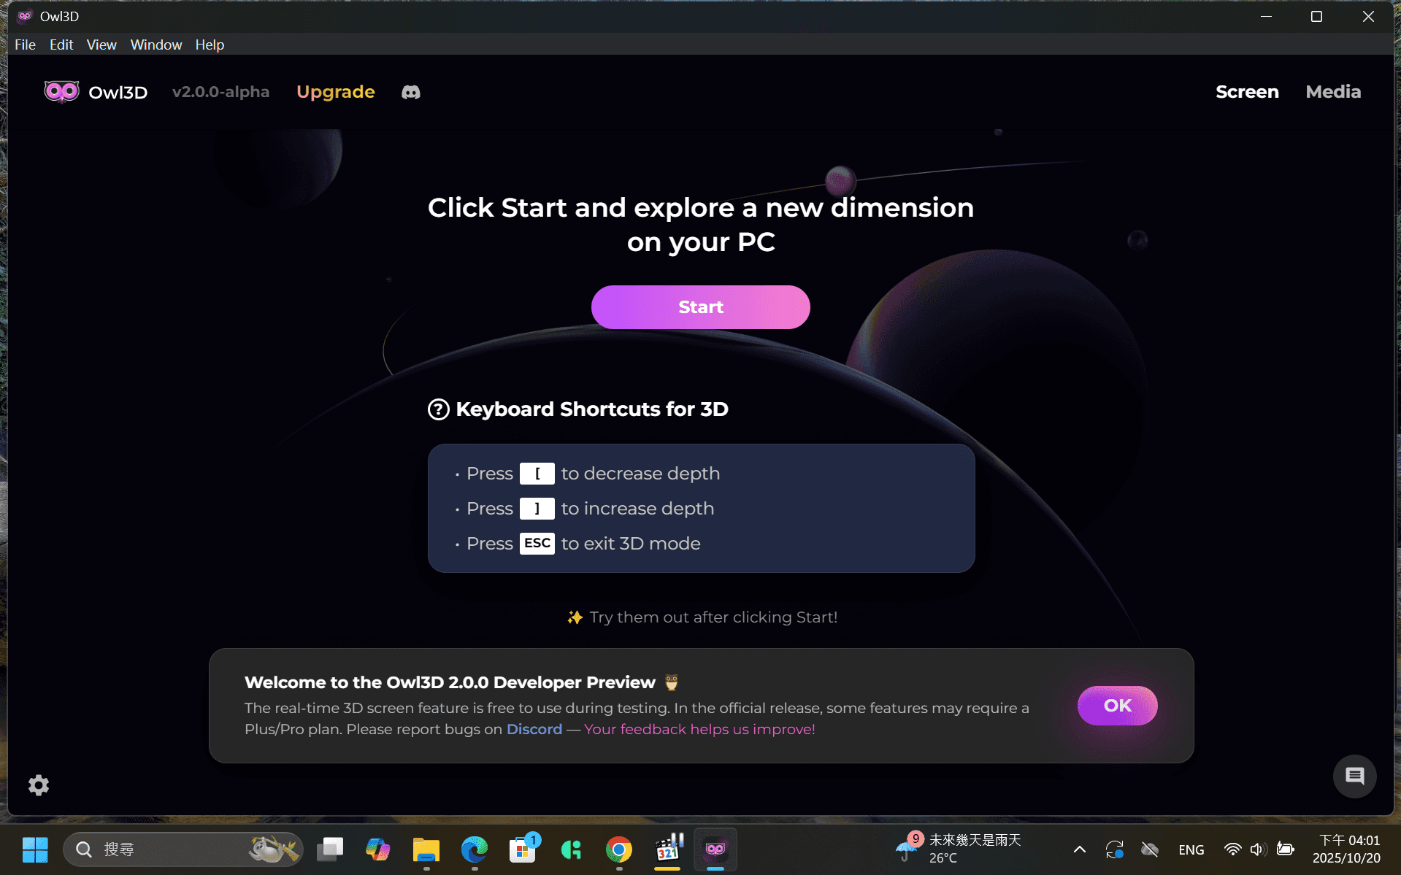Follow the Discord link in welcome message

tap(534, 729)
